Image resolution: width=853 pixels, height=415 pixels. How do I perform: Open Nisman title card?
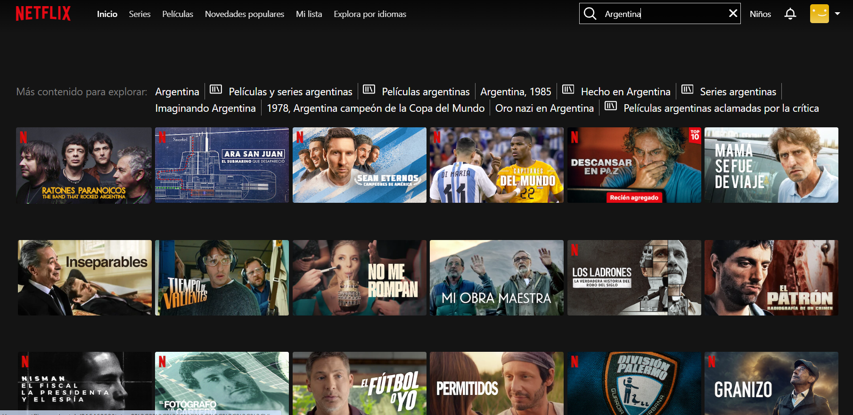(x=85, y=383)
